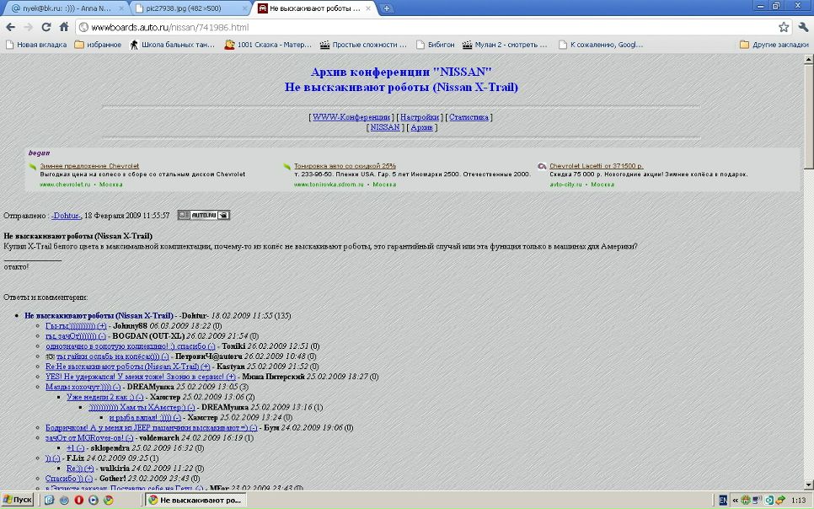Screen dimensions: 814x509
Task: Follow the 'NISSAN' conference link
Action: [x=385, y=127]
